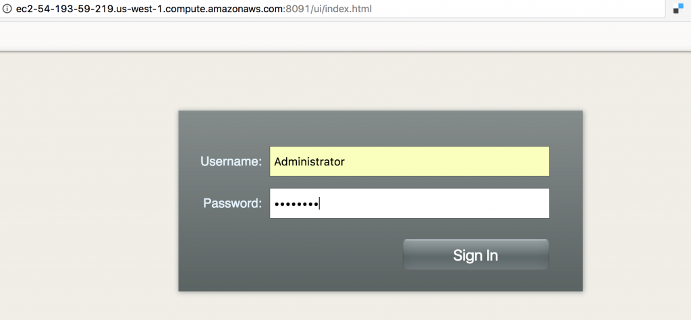Click the empty bookmarks bar below address bar
The width and height of the screenshot is (691, 320).
point(345,36)
